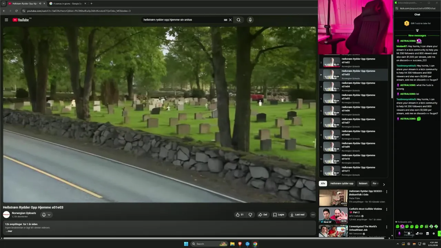Toggle the notification bell for Norwegian Uploads
441x248 pixels.
[44, 215]
